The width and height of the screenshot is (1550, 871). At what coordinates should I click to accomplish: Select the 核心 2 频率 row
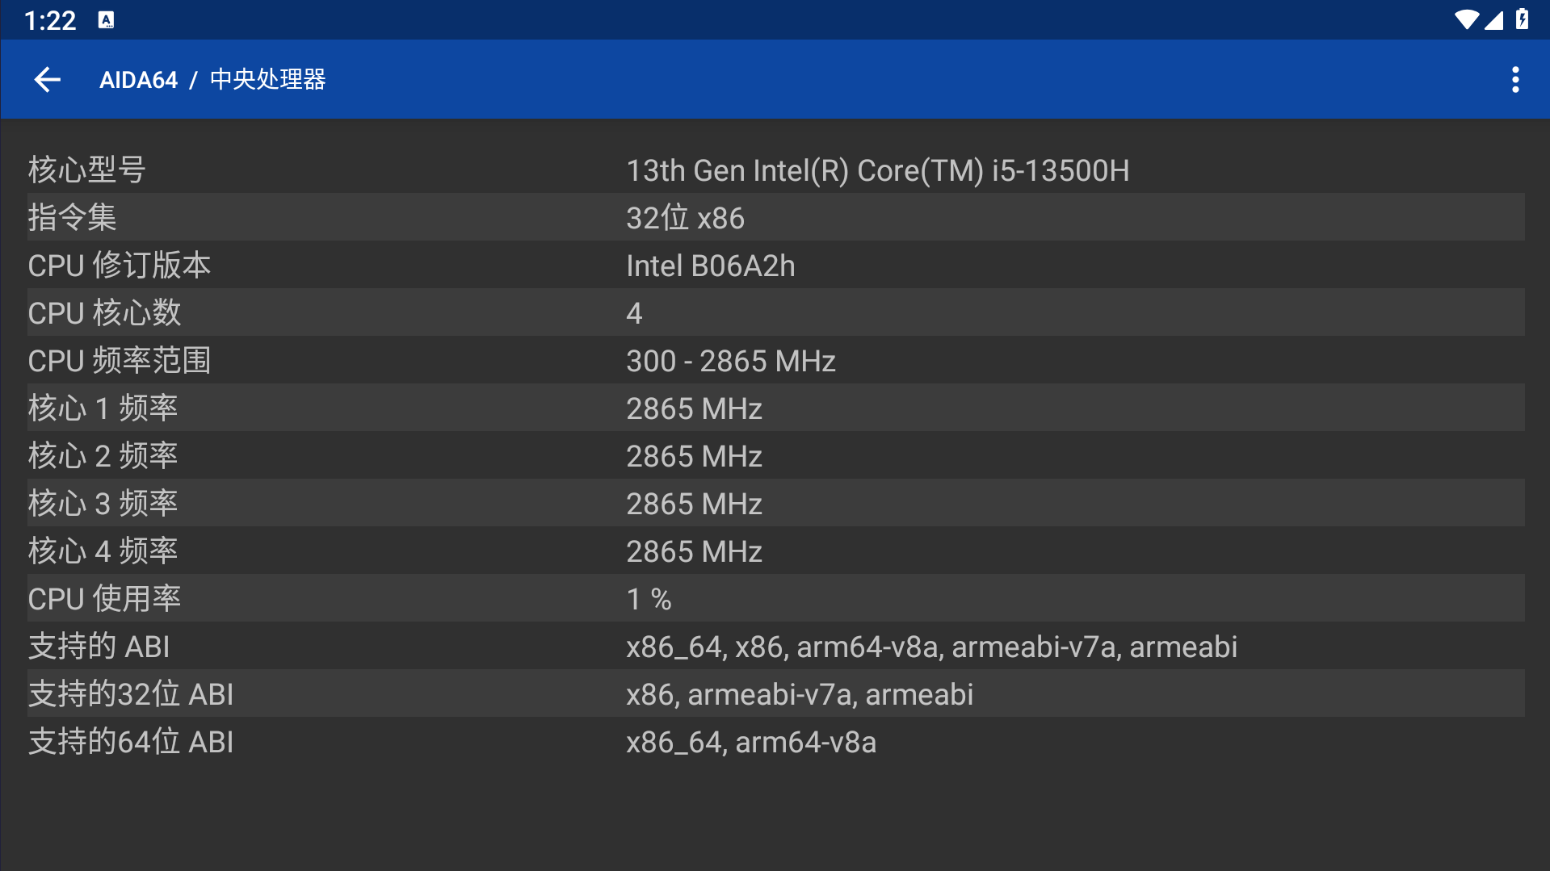(775, 455)
